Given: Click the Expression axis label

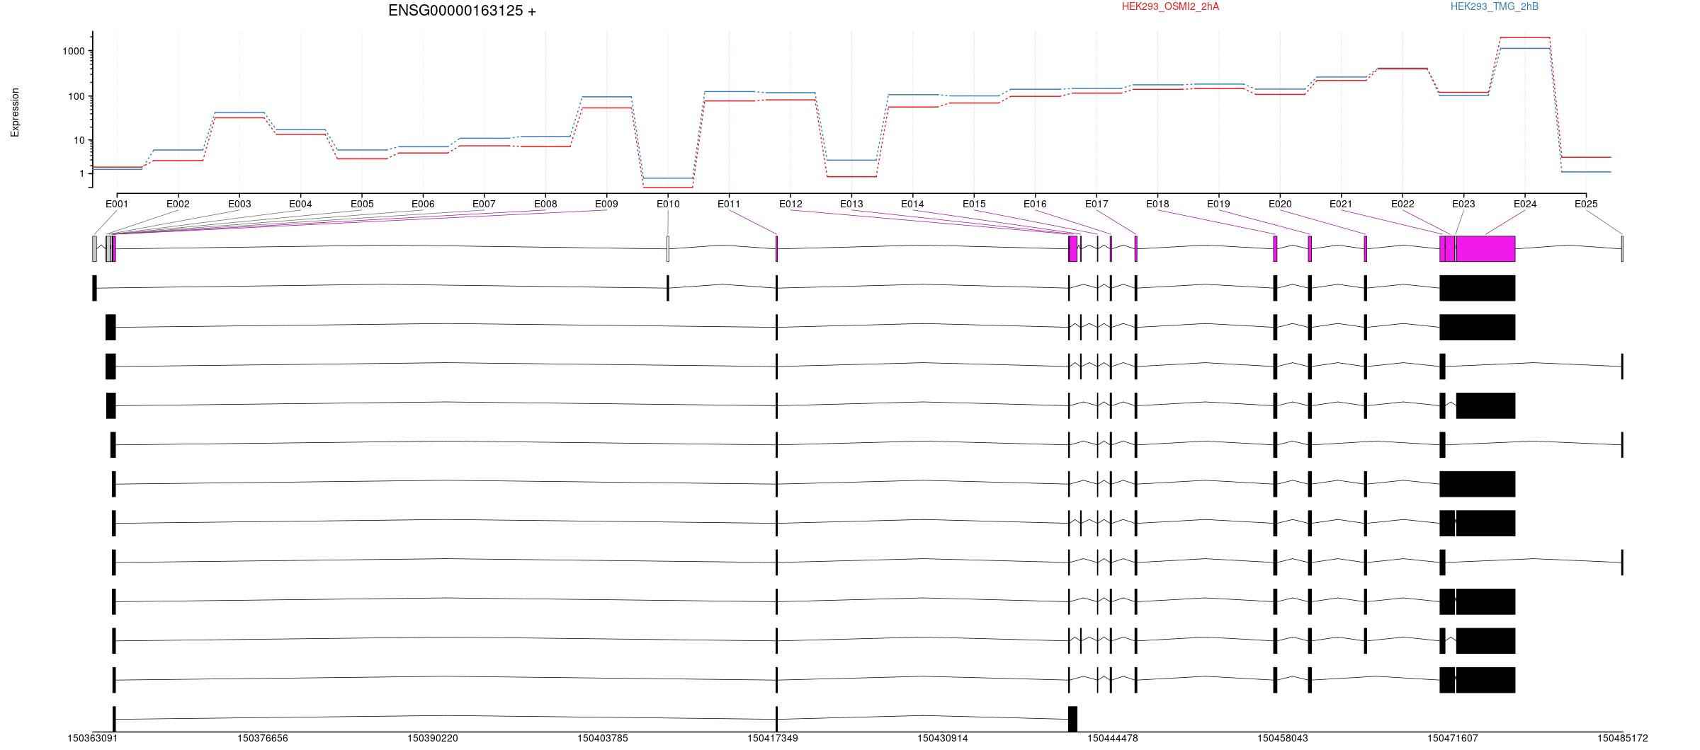Looking at the screenshot, I should [x=15, y=112].
